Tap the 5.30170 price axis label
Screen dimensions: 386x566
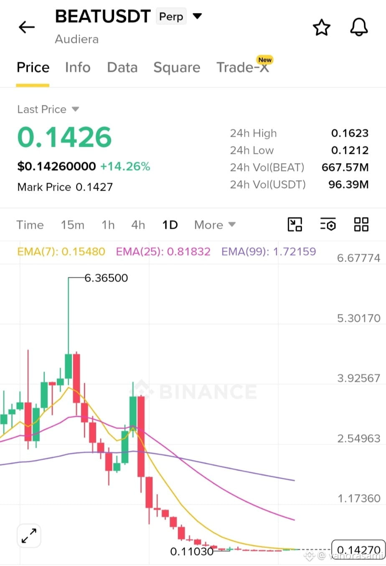pyautogui.click(x=359, y=318)
